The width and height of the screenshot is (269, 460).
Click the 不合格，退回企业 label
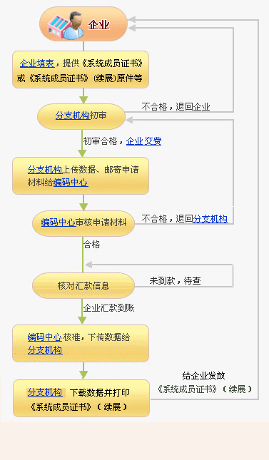[x=176, y=106]
